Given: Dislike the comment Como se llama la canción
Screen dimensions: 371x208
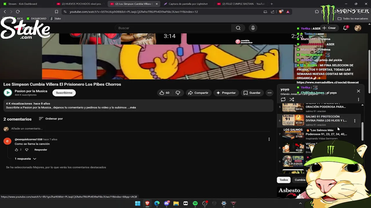Looking at the screenshot, I should [27, 150].
